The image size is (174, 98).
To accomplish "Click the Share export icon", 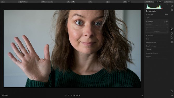I will coord(108,2).
